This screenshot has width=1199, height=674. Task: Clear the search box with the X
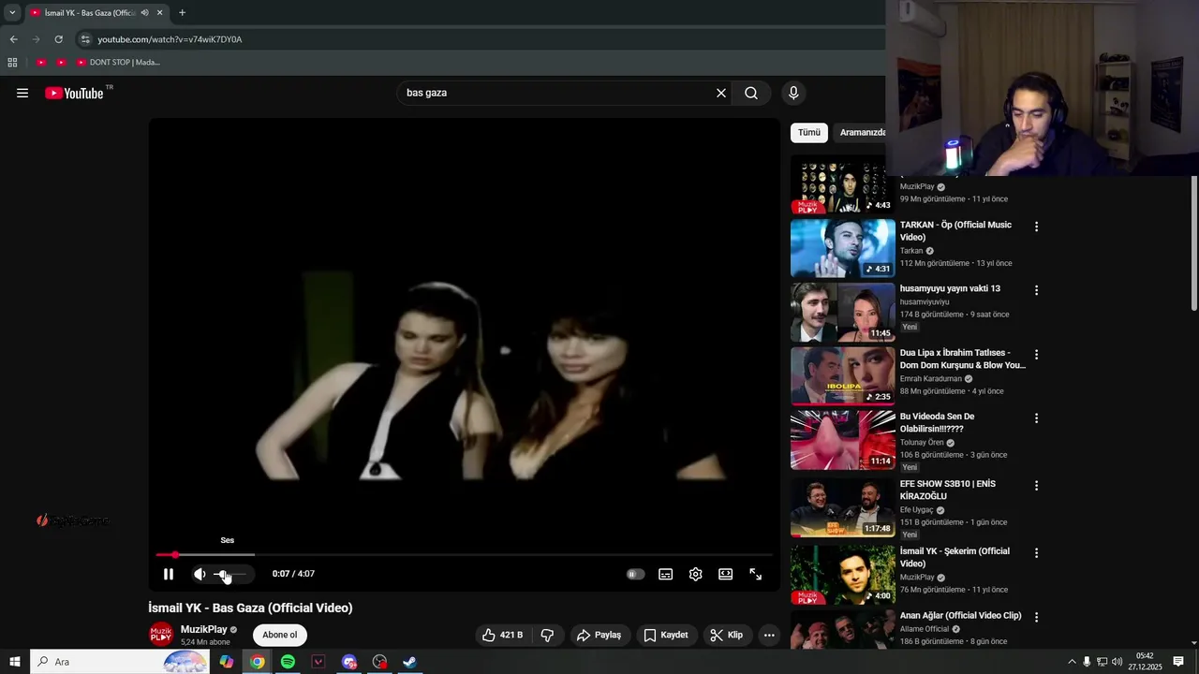(x=721, y=93)
